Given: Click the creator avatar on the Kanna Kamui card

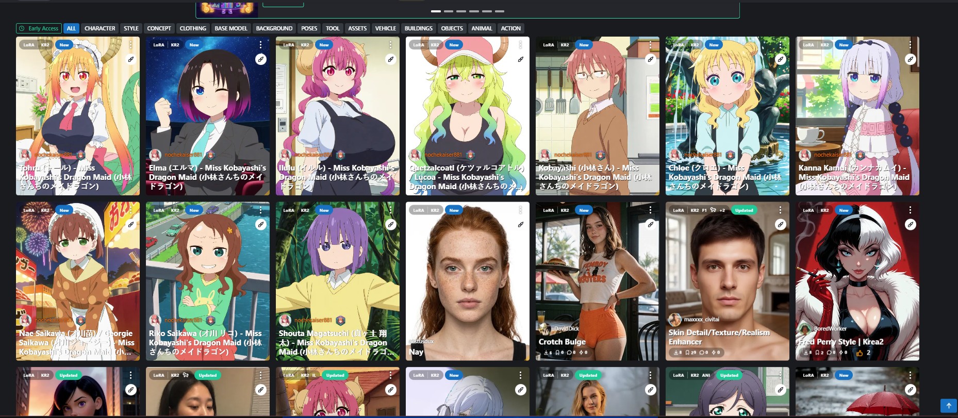Looking at the screenshot, I should [805, 155].
